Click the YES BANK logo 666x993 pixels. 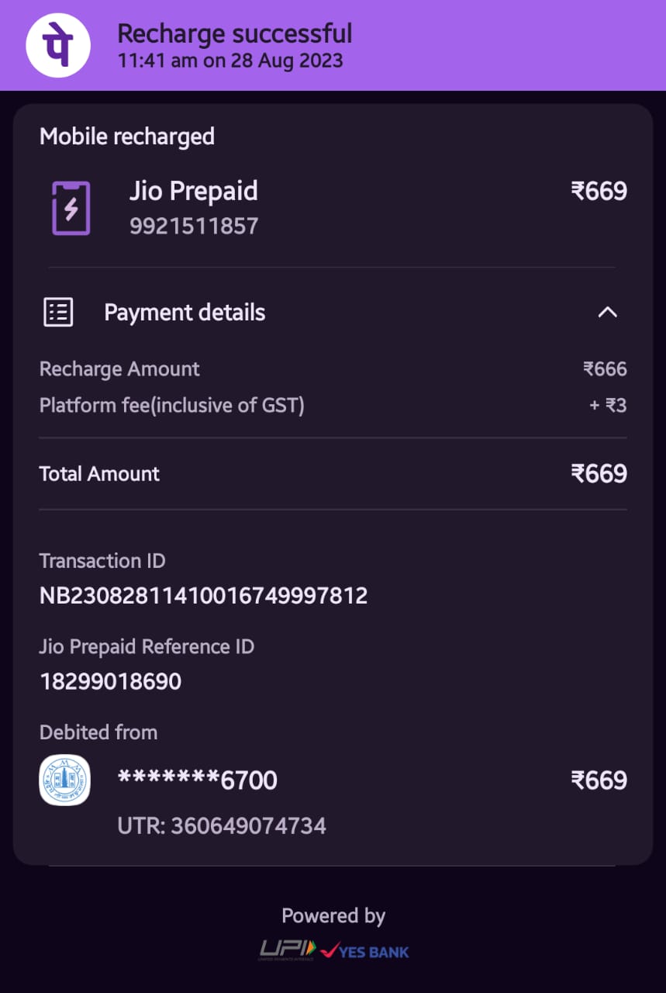(365, 950)
